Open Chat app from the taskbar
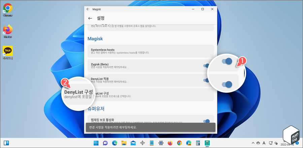Image resolution: width=303 pixels, height=148 pixels. (x=105, y=143)
